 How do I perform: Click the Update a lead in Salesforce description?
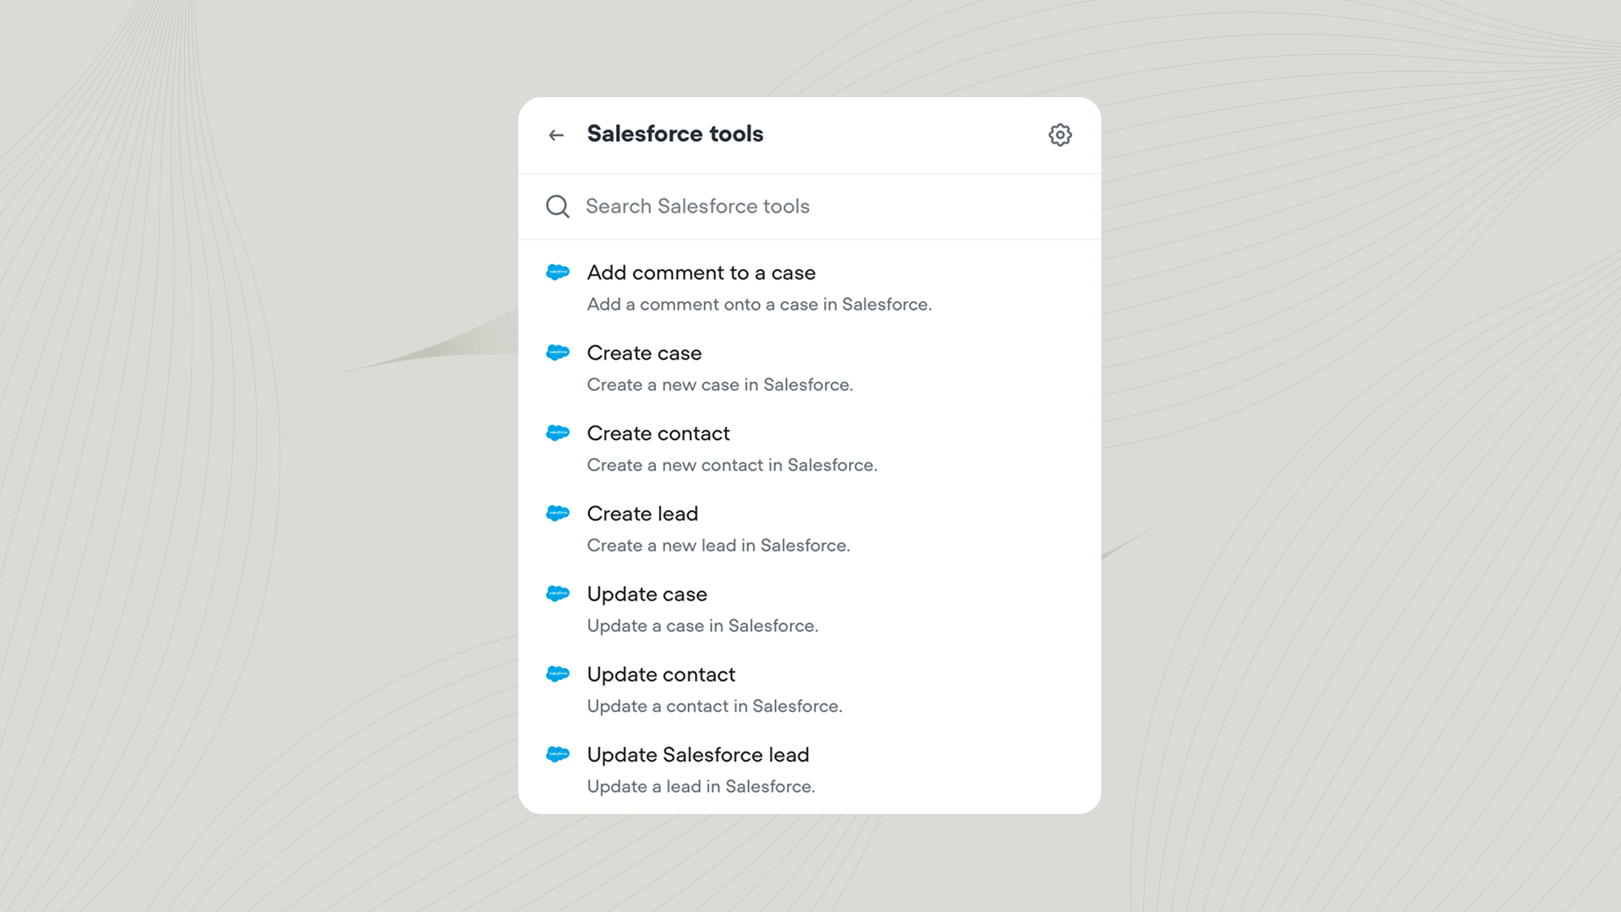coord(702,786)
